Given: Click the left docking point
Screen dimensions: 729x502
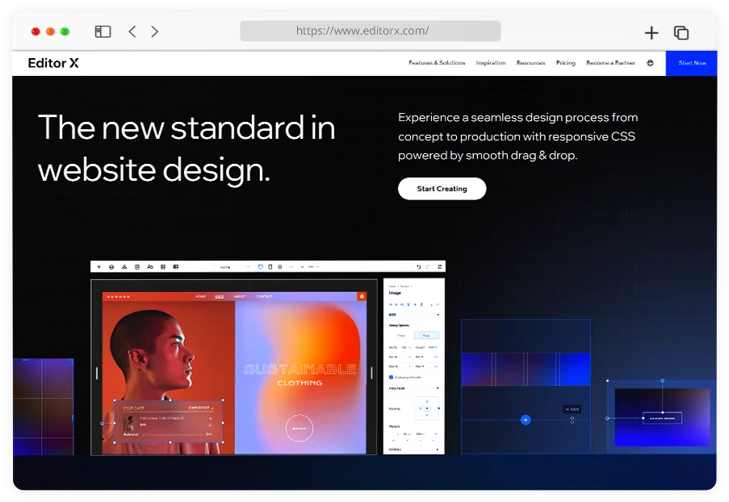Looking at the screenshot, I should click(x=421, y=408).
